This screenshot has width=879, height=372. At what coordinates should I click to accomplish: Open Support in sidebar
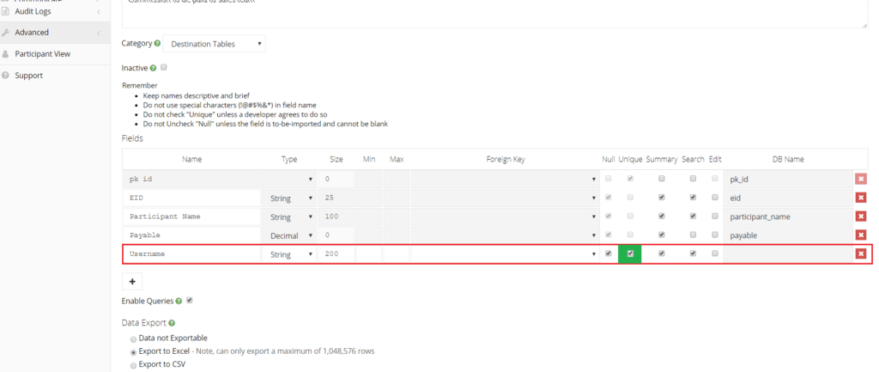54,76
